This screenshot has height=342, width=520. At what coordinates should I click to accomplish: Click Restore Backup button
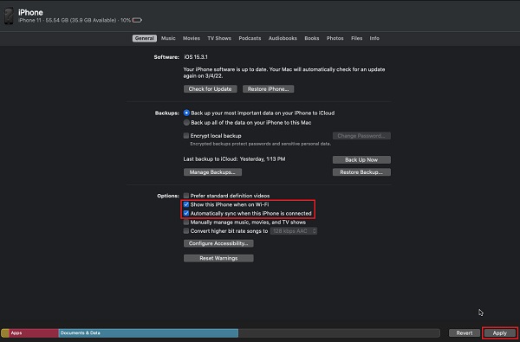(361, 172)
